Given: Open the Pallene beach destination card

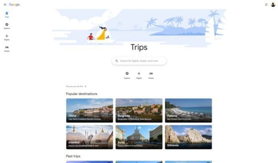Looking at the screenshot, I should click(x=189, y=111).
